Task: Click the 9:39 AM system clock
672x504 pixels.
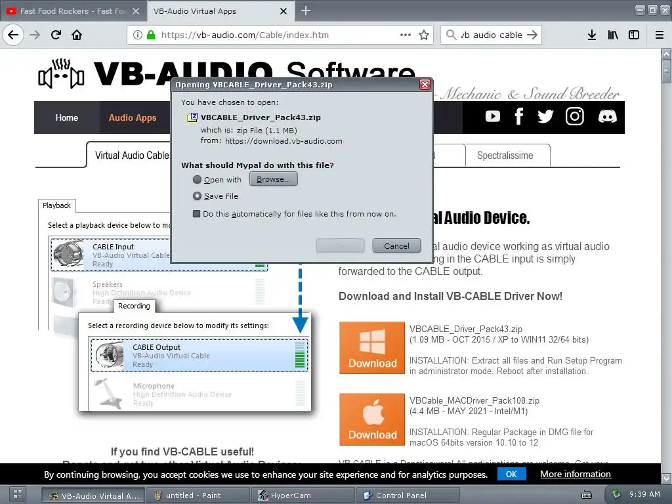Action: pos(644,494)
